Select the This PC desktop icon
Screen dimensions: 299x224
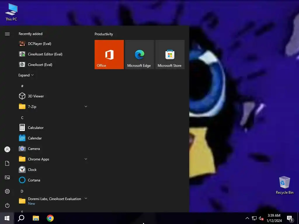click(x=11, y=12)
